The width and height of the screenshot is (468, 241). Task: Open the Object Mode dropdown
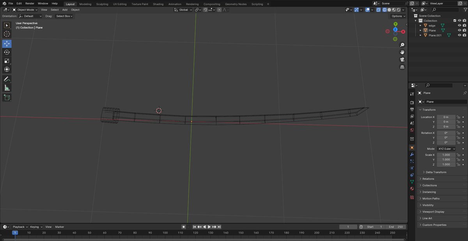click(25, 10)
